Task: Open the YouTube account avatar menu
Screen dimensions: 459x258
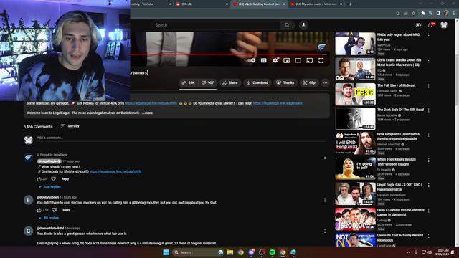Action: [444, 25]
